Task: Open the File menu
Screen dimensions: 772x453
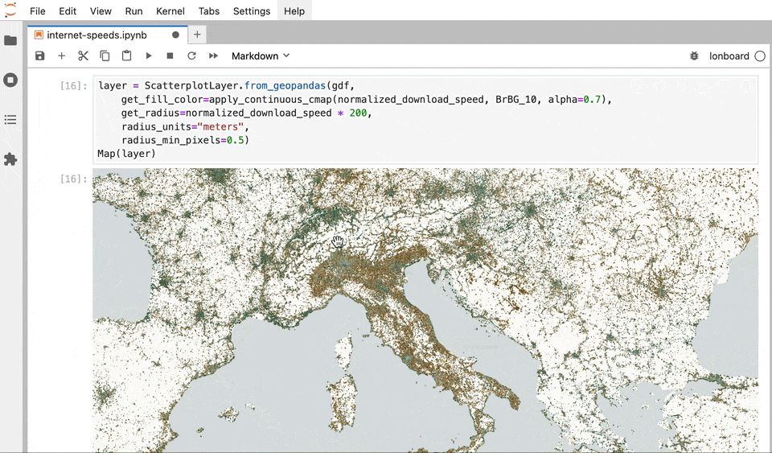Action: point(38,10)
